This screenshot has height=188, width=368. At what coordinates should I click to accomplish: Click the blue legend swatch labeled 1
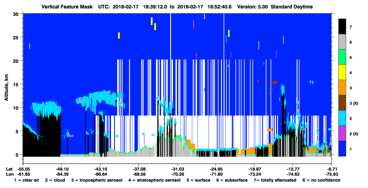pos(342,149)
